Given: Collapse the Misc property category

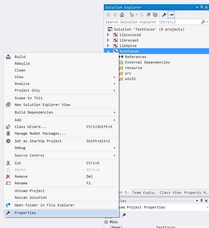Looking at the screenshot, I should (106, 222).
